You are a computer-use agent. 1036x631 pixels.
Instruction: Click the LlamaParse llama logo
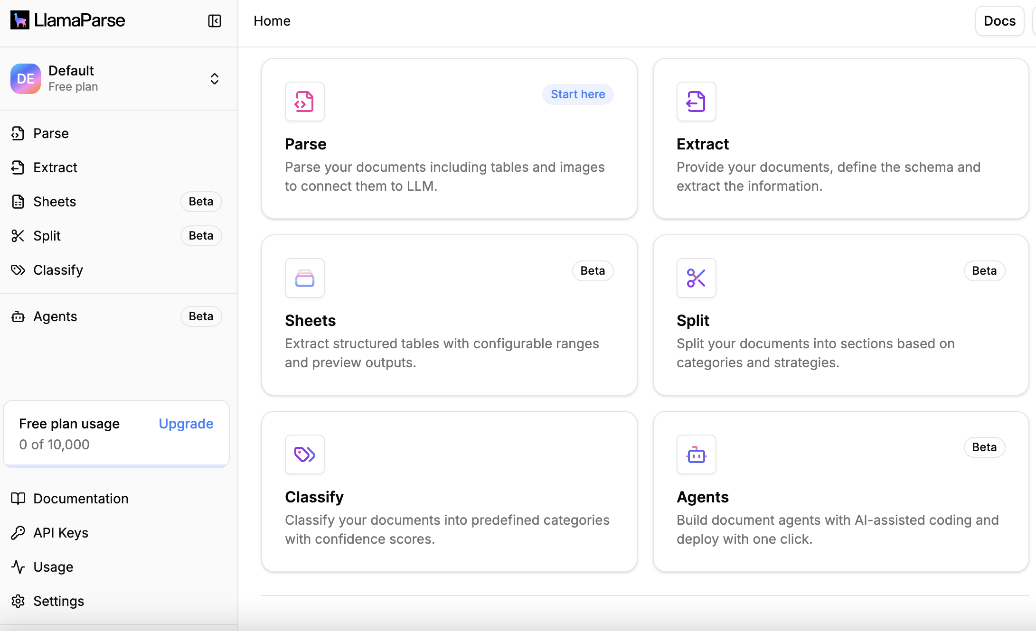20,20
